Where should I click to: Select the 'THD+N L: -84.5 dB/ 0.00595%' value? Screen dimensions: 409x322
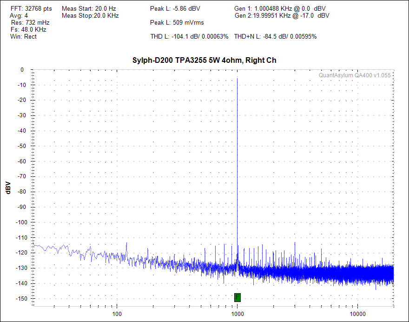coord(276,37)
